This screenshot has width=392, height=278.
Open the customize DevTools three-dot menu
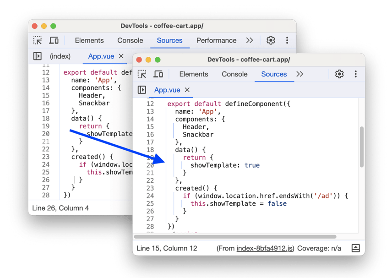[355, 74]
